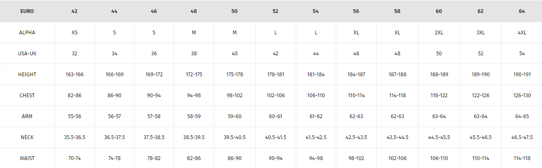This screenshot has width=542, height=168.
Task: Click the 2XL alpha size cell
Action: [439, 33]
